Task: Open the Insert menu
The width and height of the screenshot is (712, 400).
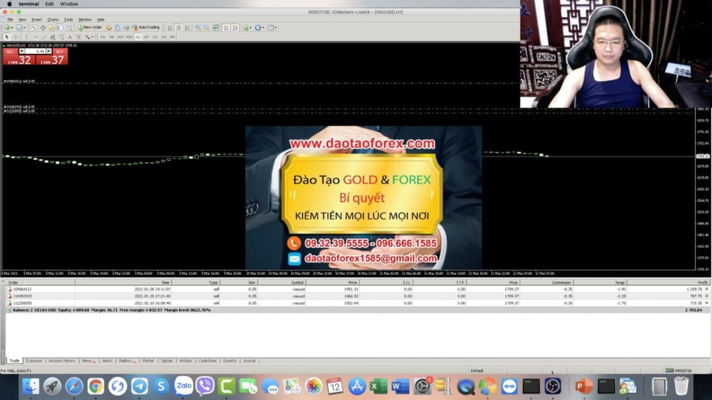Action: pos(37,20)
